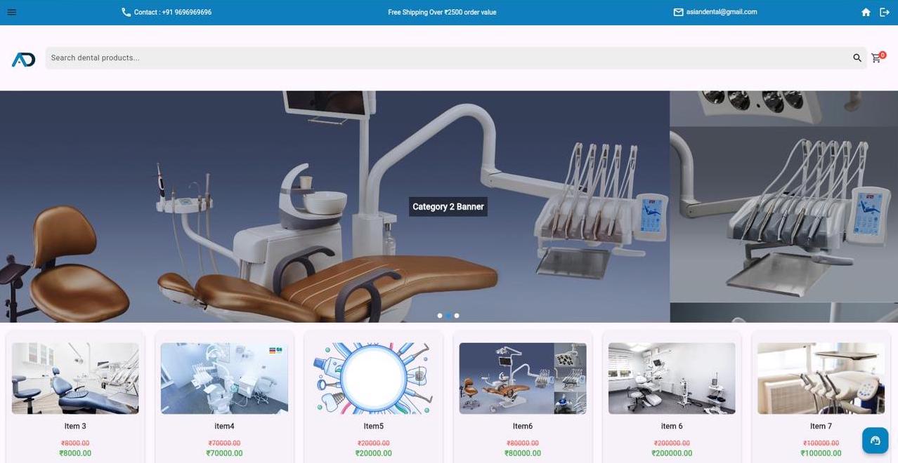Open the chat support widget
898x463 pixels.
click(x=874, y=440)
